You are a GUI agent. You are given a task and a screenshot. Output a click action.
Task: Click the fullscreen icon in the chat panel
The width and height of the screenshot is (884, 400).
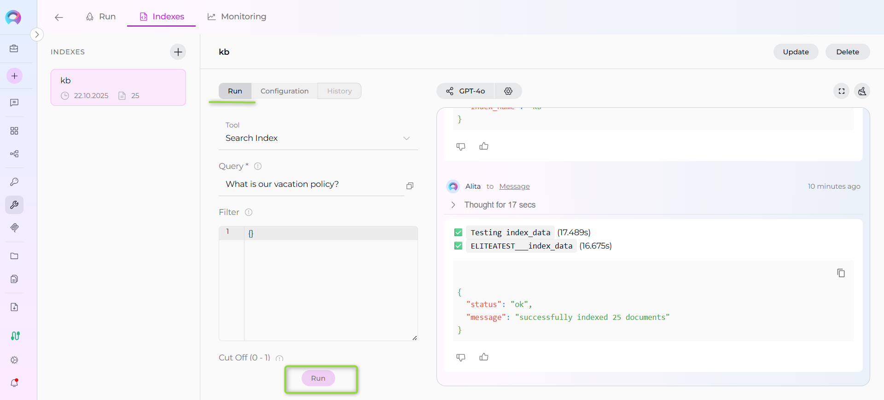(x=841, y=91)
